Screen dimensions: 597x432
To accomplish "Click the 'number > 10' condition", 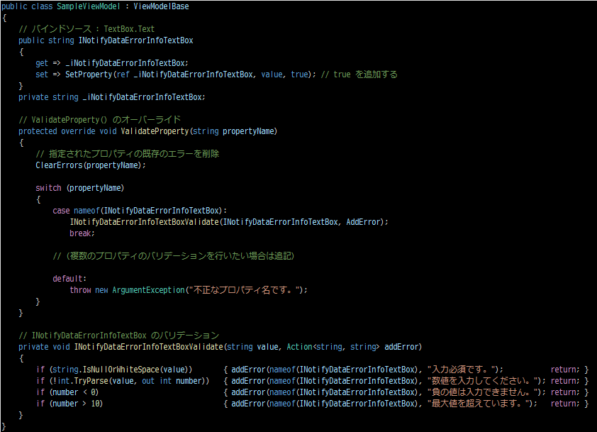I will [x=76, y=404].
